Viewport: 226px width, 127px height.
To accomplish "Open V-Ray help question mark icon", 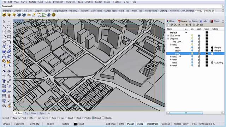I will click(x=49, y=15).
